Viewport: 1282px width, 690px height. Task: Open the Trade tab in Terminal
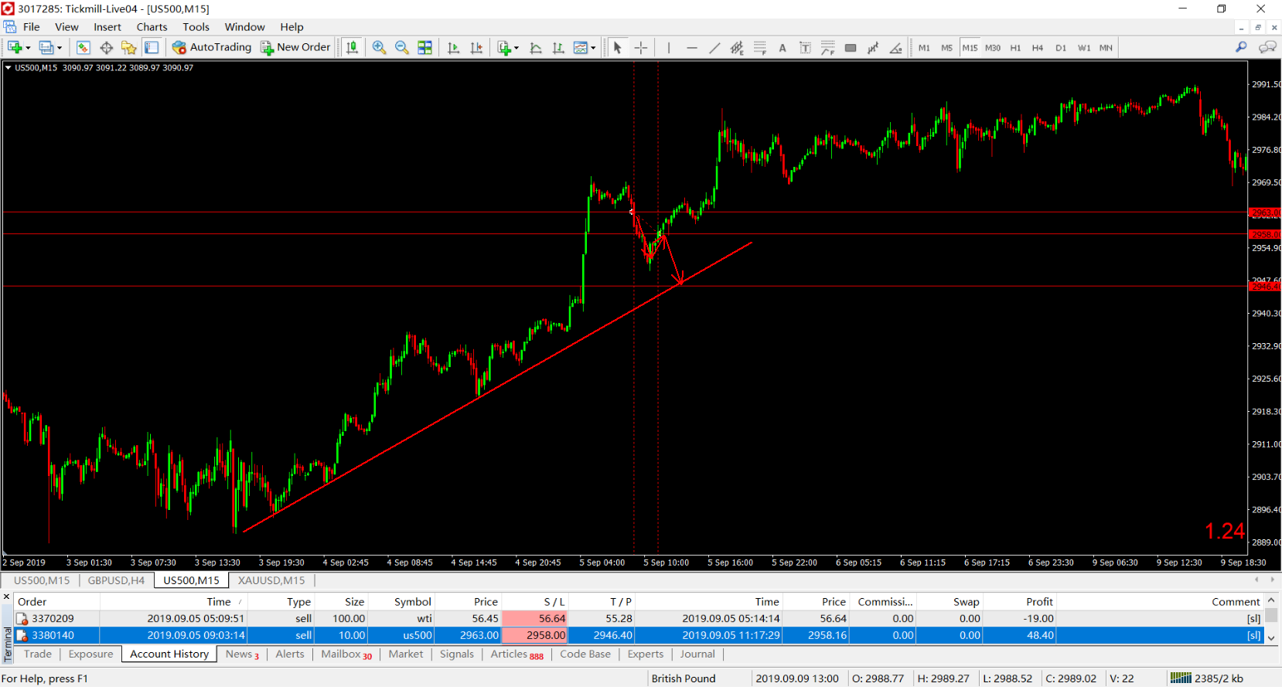tap(38, 654)
